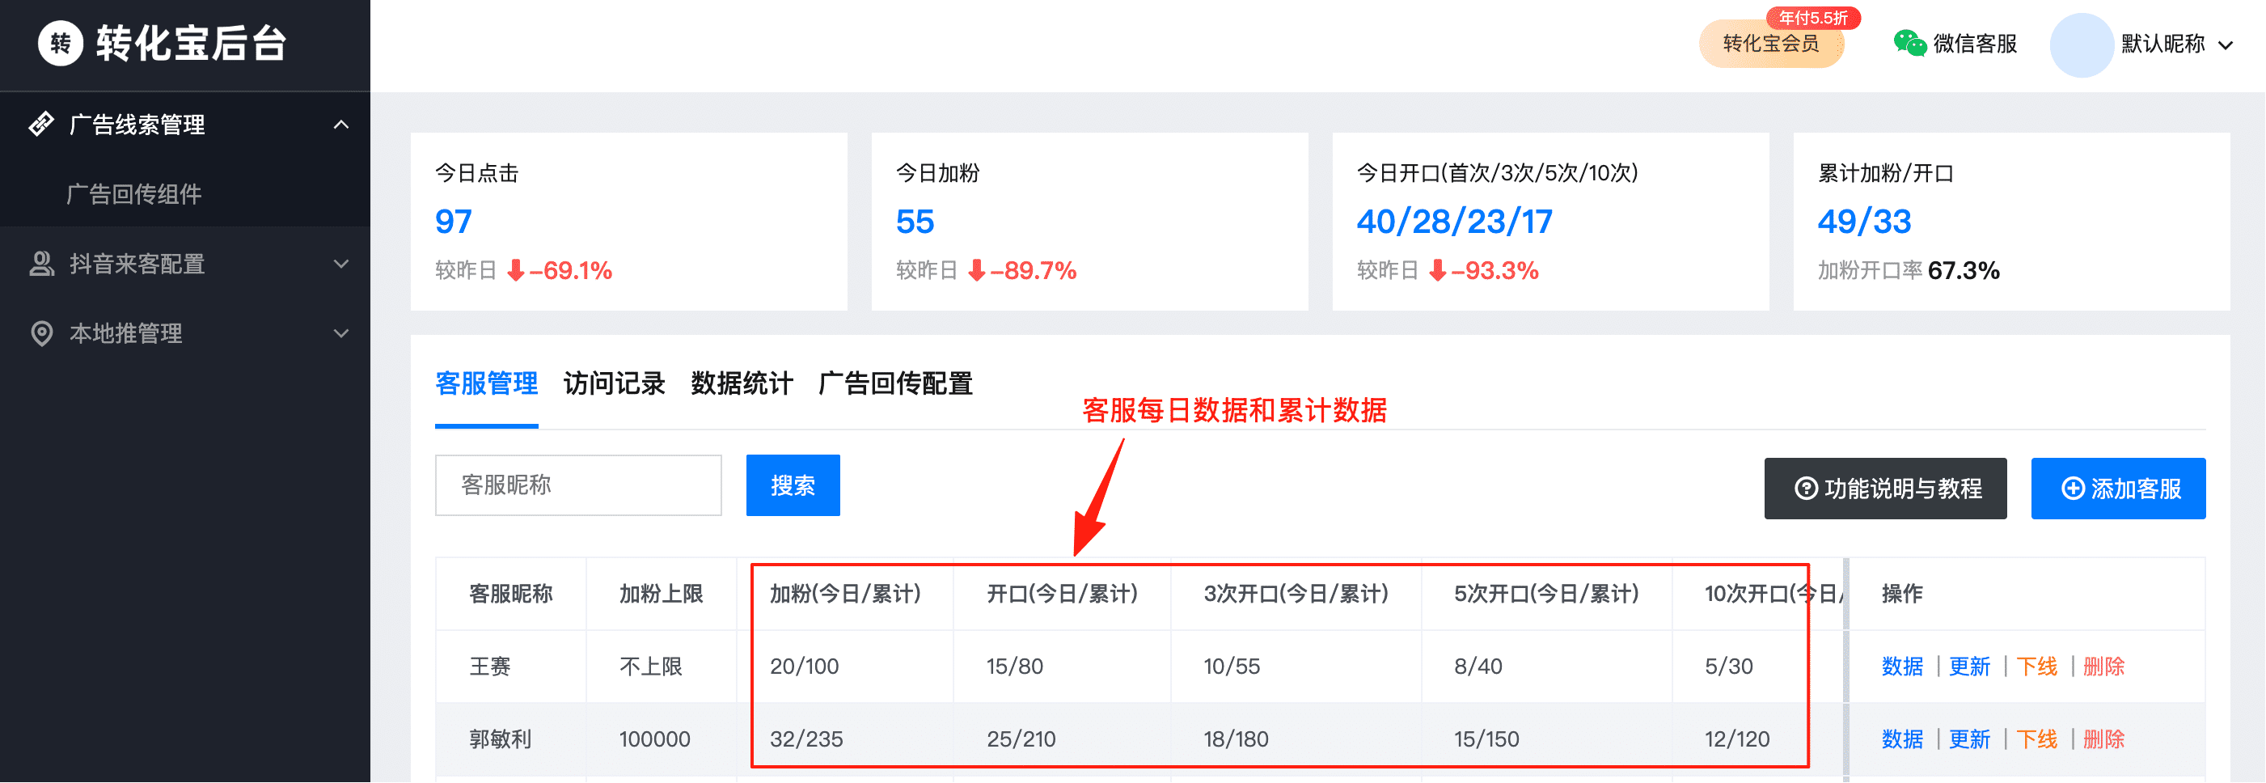Switch to the 访问记录 tab
The image size is (2266, 783).
(613, 383)
